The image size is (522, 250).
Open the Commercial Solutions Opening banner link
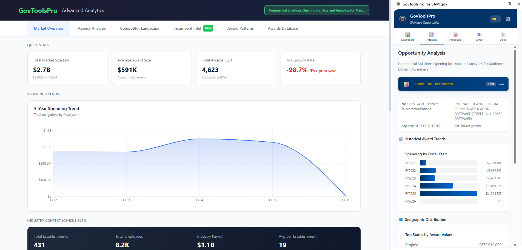click(316, 10)
